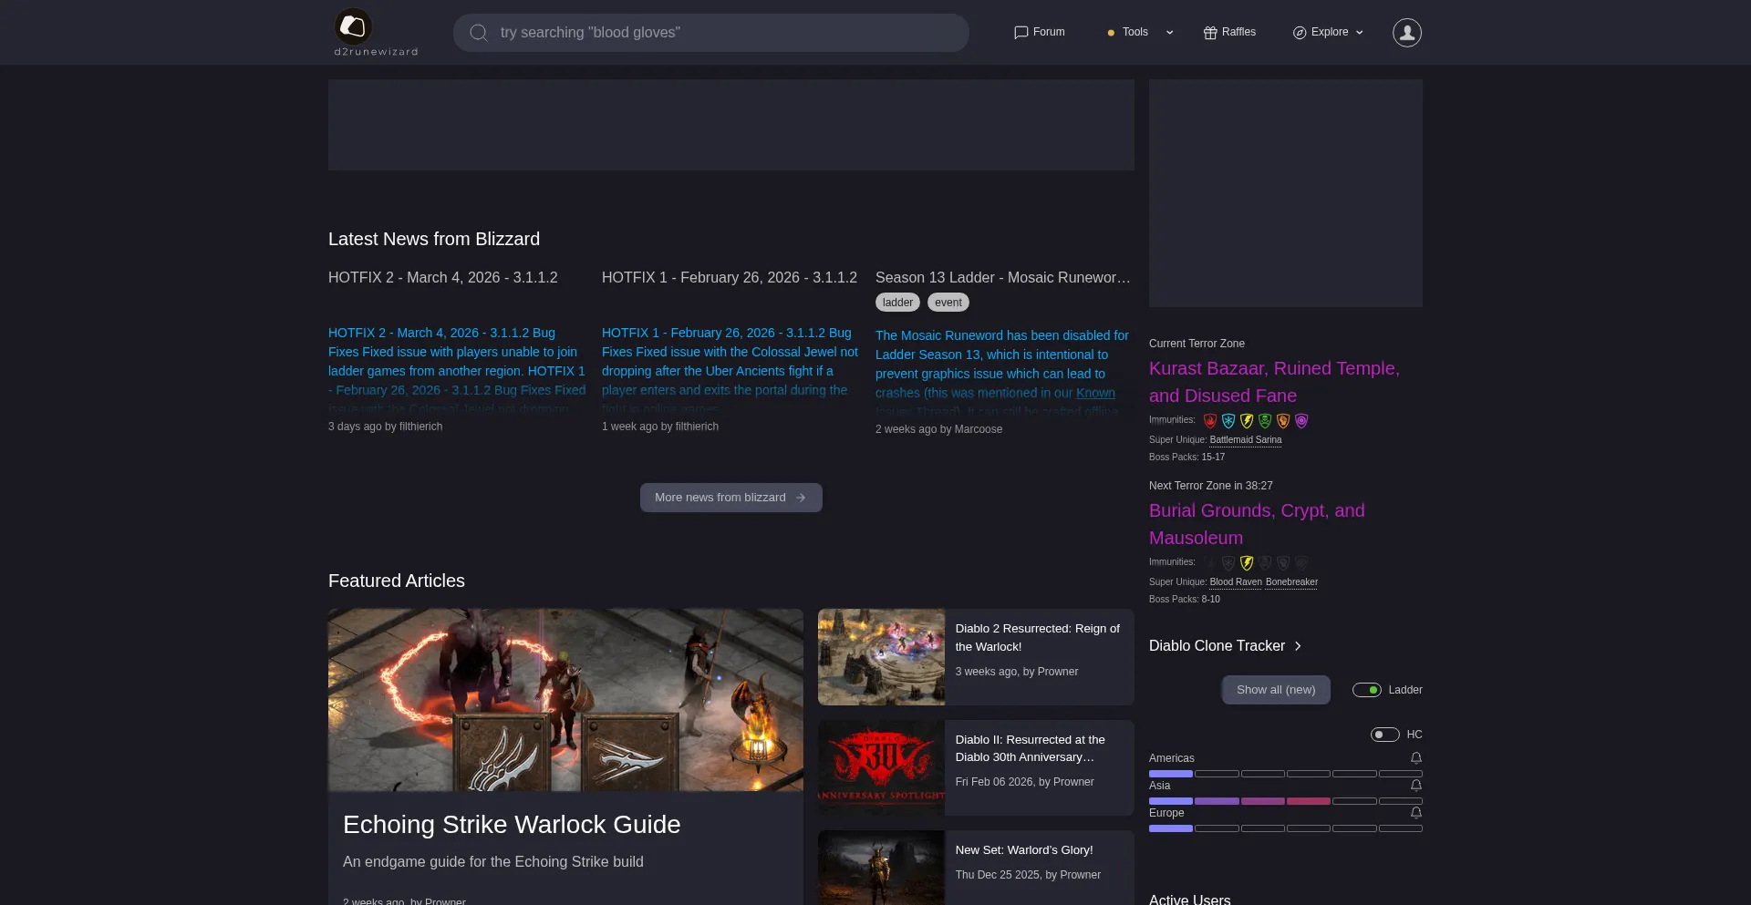1751x905 pixels.
Task: Open Diablo II: Resurrected at the Diablo 30th Anniversary article
Action: click(1031, 748)
